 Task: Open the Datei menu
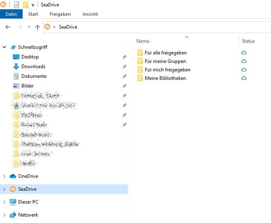point(11,14)
